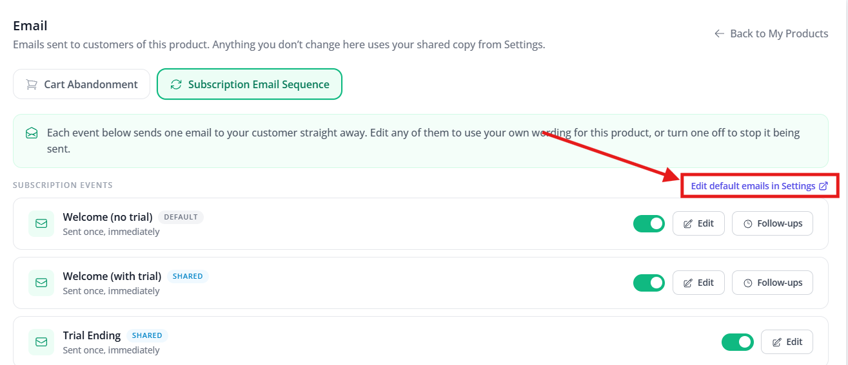This screenshot has width=848, height=365.
Task: Edit the Welcome (with trial) email
Action: coord(698,283)
